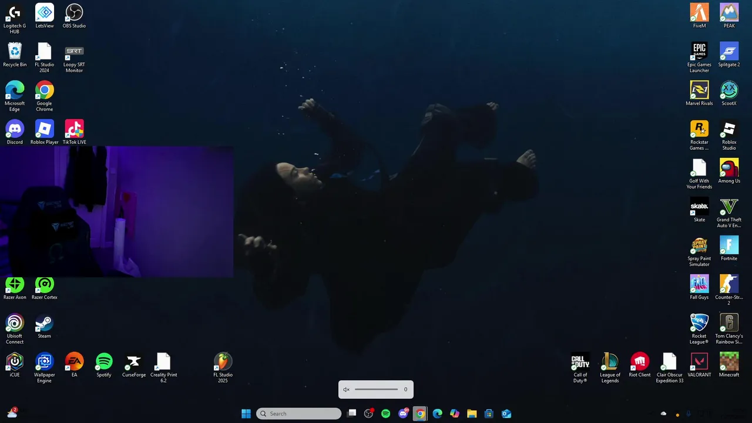752x423 pixels.
Task: Select the Loopy SRT Monitor icon
Action: coord(74,58)
